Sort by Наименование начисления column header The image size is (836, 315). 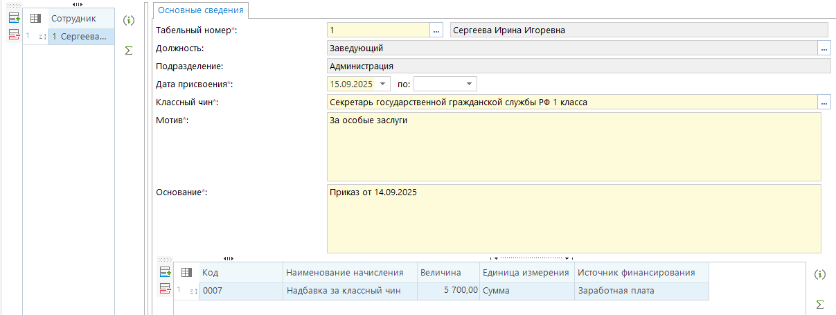(349, 273)
